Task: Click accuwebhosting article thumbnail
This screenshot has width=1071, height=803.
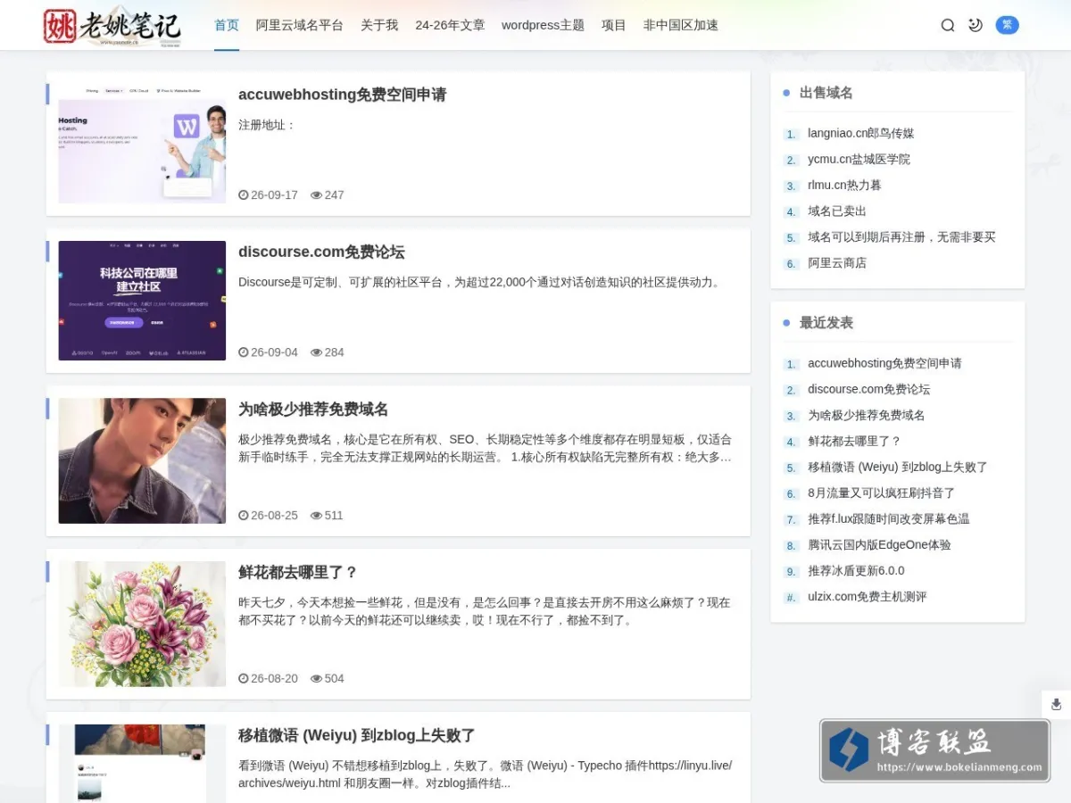Action: point(142,144)
